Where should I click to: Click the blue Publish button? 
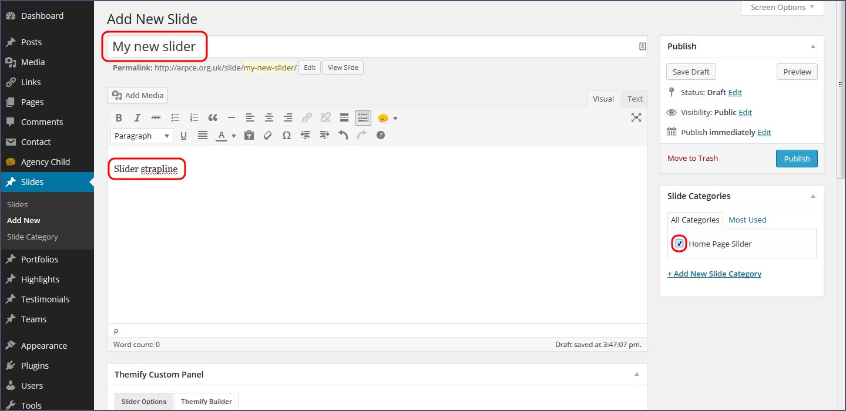(x=797, y=159)
